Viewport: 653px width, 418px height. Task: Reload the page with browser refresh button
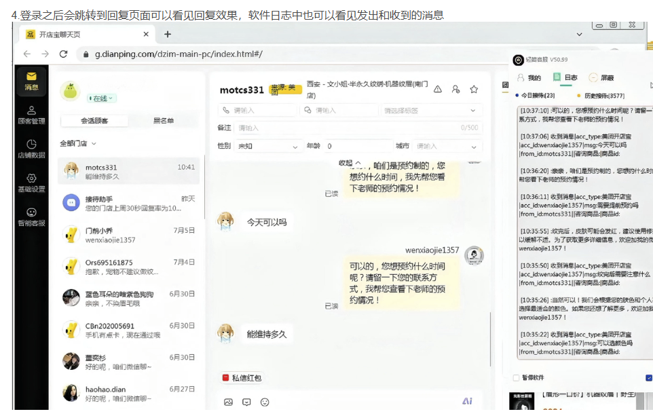[x=63, y=54]
